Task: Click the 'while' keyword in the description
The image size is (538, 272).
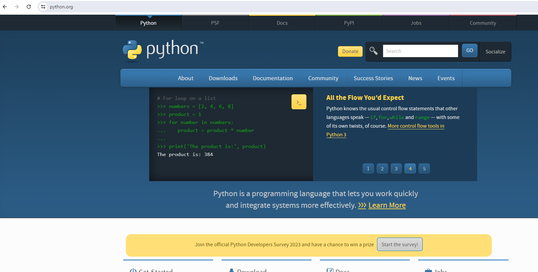Action: [x=397, y=117]
